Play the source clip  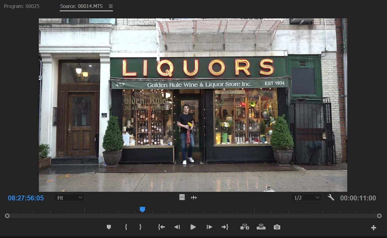[x=193, y=227]
